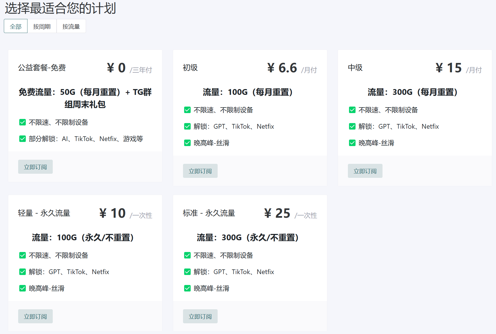The height and width of the screenshot is (334, 496).
Task: Click the 选择最适合您的计划 heading
Action: [x=60, y=8]
